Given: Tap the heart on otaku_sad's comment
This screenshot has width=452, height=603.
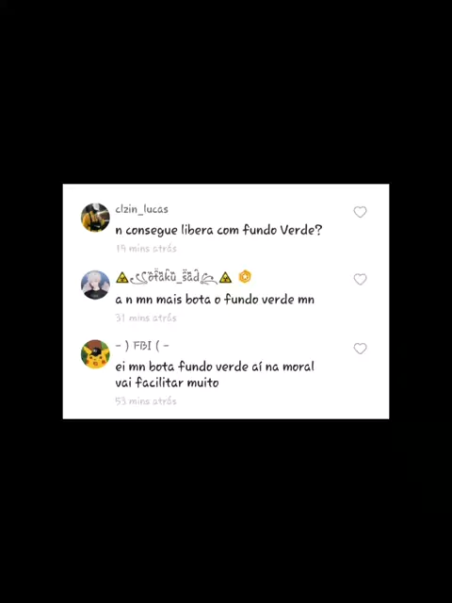Looking at the screenshot, I should pos(360,279).
